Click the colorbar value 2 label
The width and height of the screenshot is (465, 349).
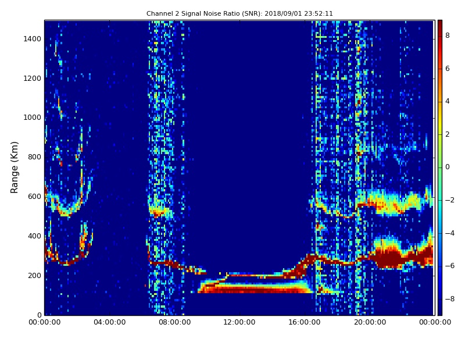[448, 134]
